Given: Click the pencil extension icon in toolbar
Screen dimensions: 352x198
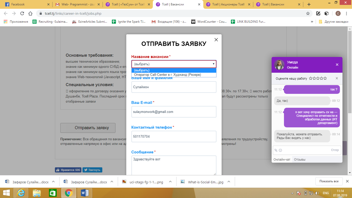Looking at the screenshot, I should 318,13.
